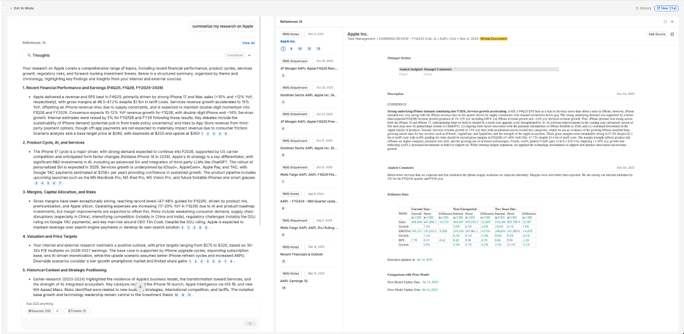Screen dimensions: 684x334
Task: Click citation badge 3 in references list
Action: 283,102
